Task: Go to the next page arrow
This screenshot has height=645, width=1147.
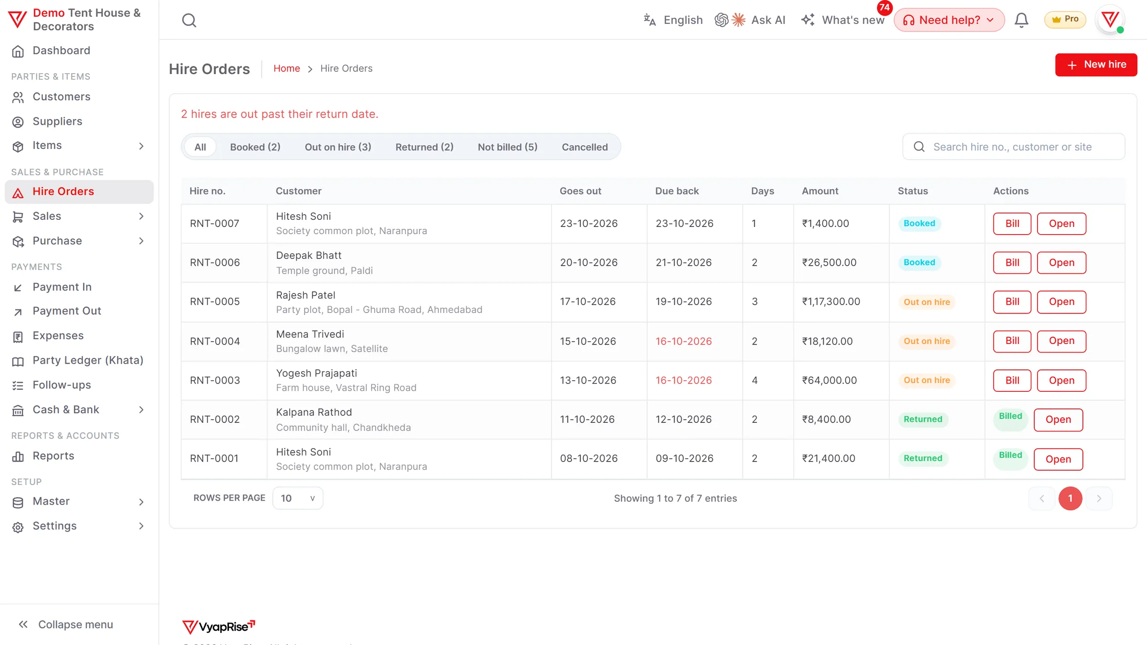Action: click(x=1099, y=498)
